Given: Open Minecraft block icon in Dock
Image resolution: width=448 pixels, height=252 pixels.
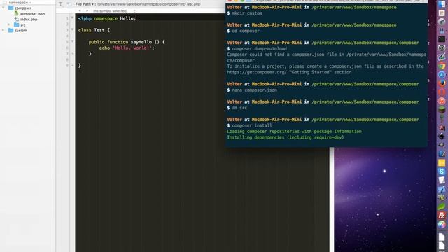Looking at the screenshot, I should (442, 110).
